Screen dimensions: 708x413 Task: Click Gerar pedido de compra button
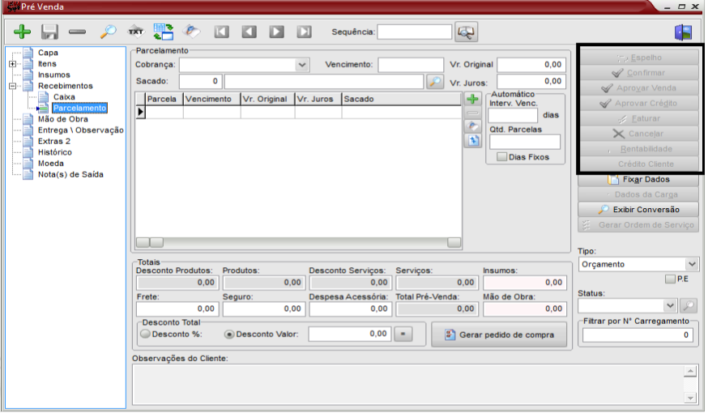click(x=499, y=334)
